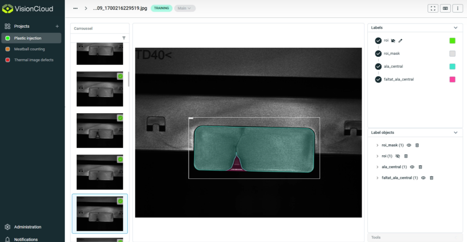Click the fullscreen icon in top bar
467x242 pixels.
click(x=433, y=8)
